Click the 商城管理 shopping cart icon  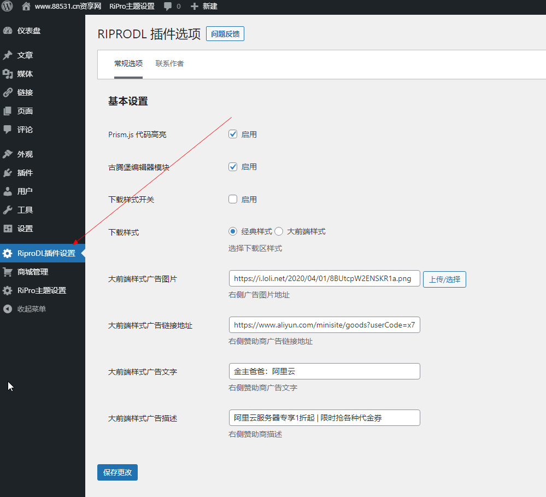tap(8, 272)
